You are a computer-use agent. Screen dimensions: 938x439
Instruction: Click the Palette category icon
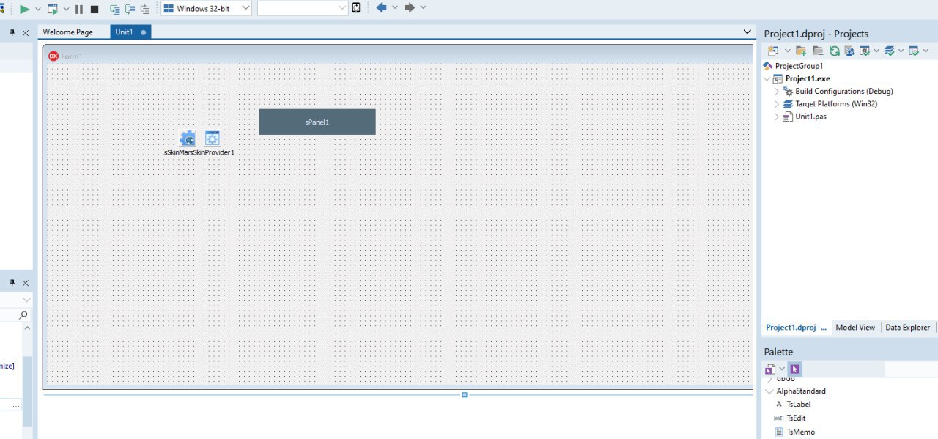(770, 369)
